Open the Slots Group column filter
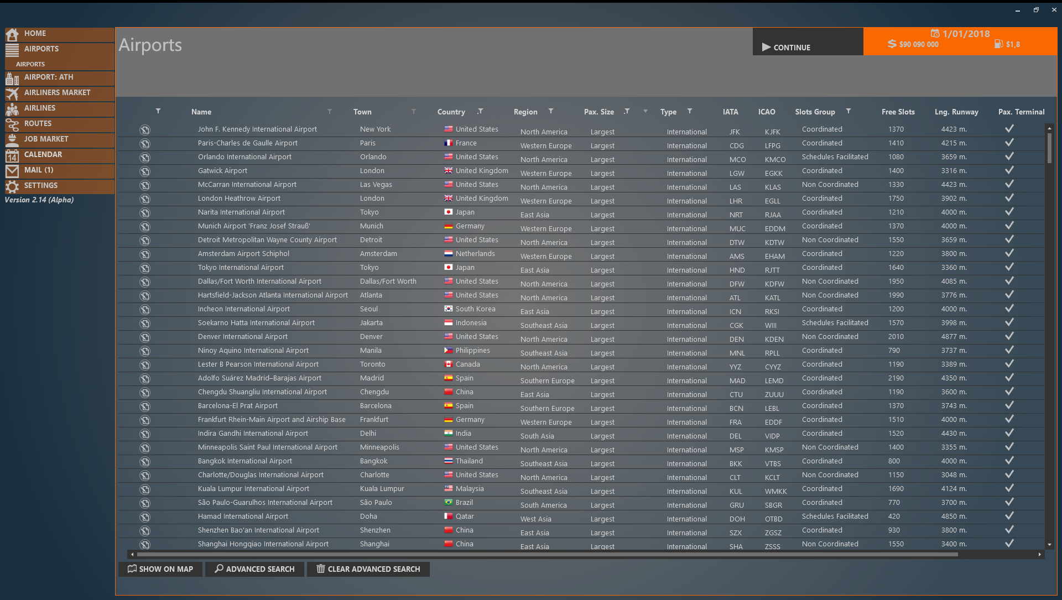 point(848,111)
